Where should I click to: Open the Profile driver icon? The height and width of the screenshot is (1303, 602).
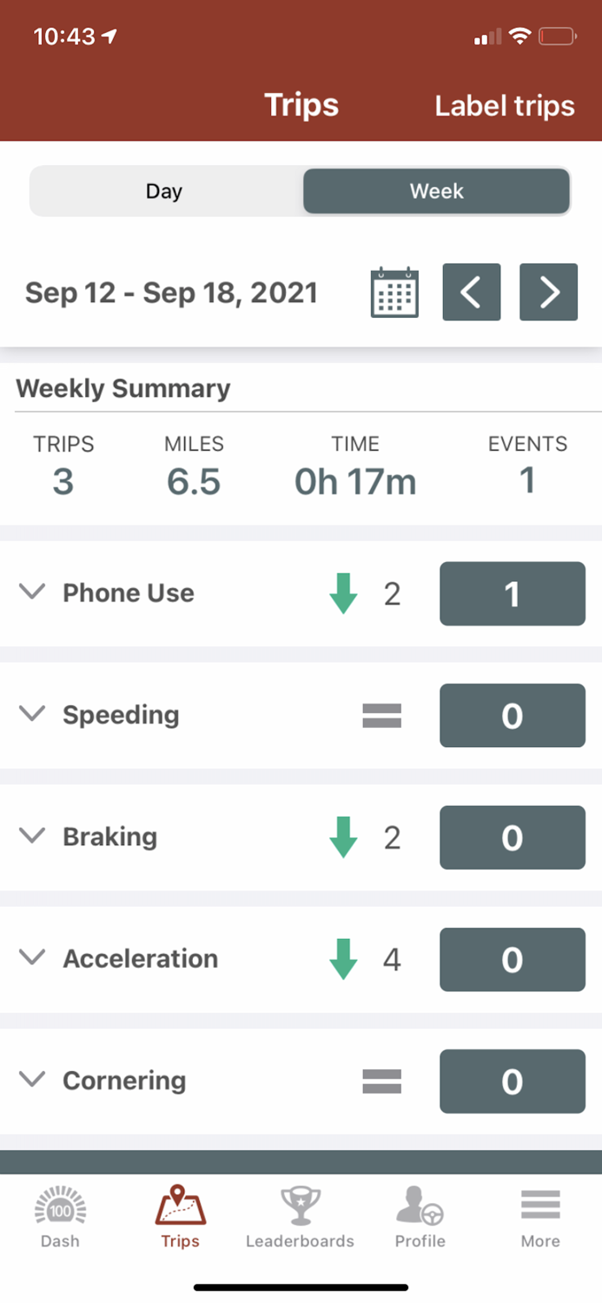point(420,1216)
